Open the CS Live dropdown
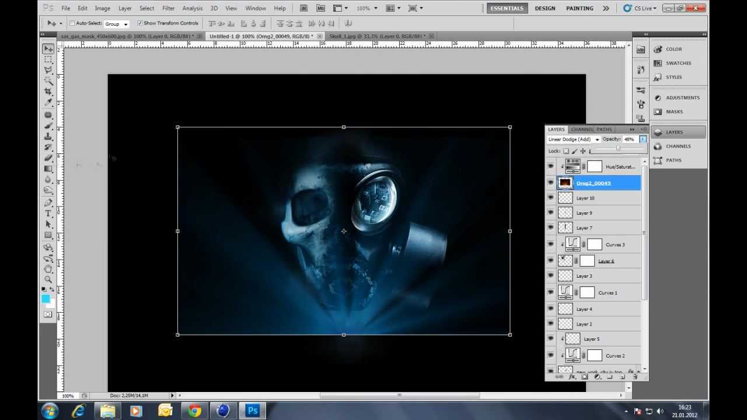The image size is (747, 420). (640, 8)
